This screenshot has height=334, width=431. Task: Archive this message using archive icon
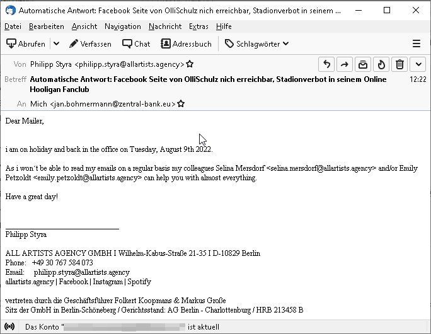pyautogui.click(x=363, y=65)
